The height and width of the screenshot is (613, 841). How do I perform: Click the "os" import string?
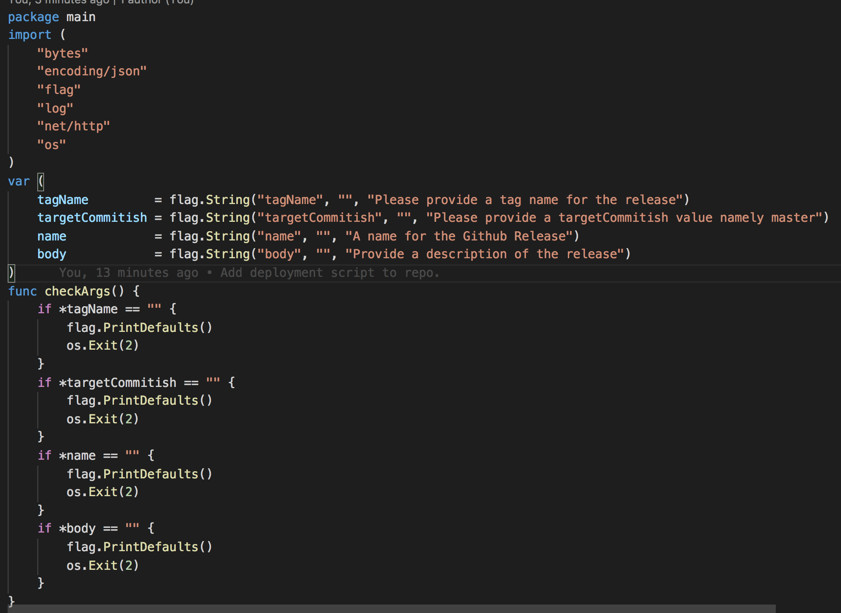tap(51, 145)
